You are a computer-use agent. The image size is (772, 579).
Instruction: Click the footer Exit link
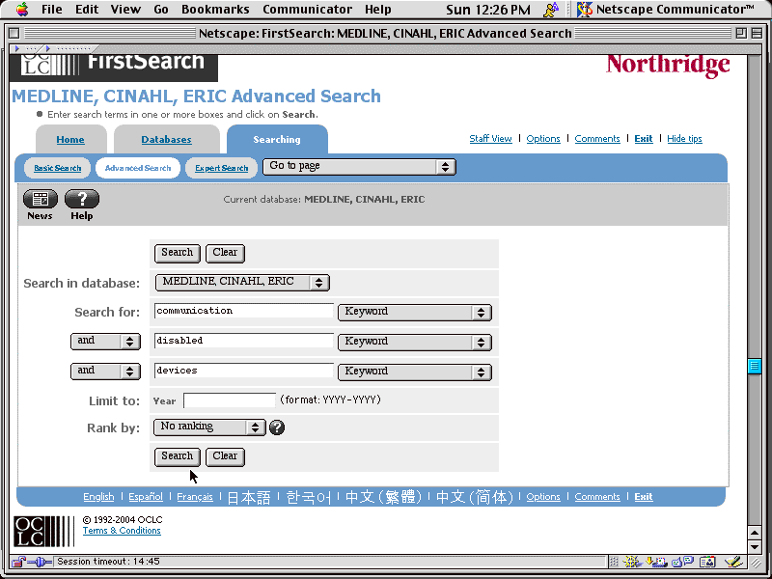(x=644, y=497)
